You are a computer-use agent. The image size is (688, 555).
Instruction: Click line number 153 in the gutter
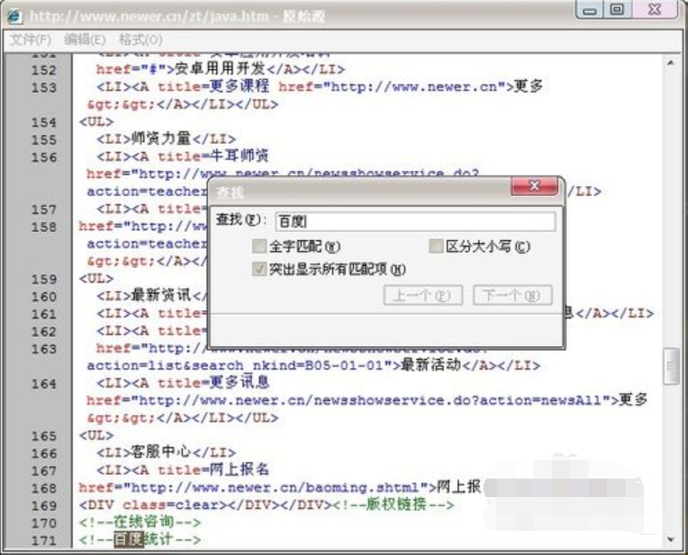pyautogui.click(x=43, y=87)
